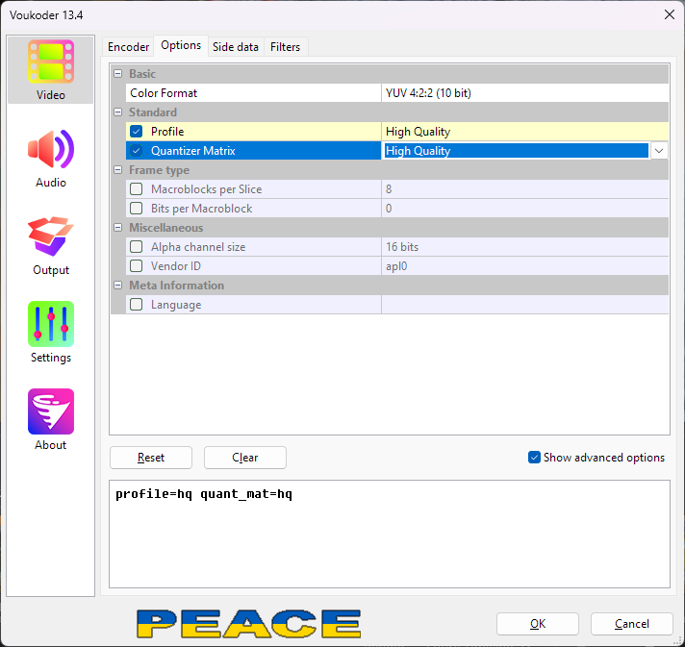This screenshot has width=685, height=647.
Task: Open the About funnel icon
Action: (x=51, y=413)
